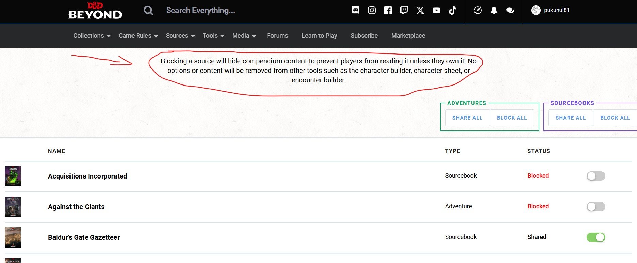Open the Against the Giants cover thumbnail
Viewport: 637px width, 263px height.
[x=13, y=207]
